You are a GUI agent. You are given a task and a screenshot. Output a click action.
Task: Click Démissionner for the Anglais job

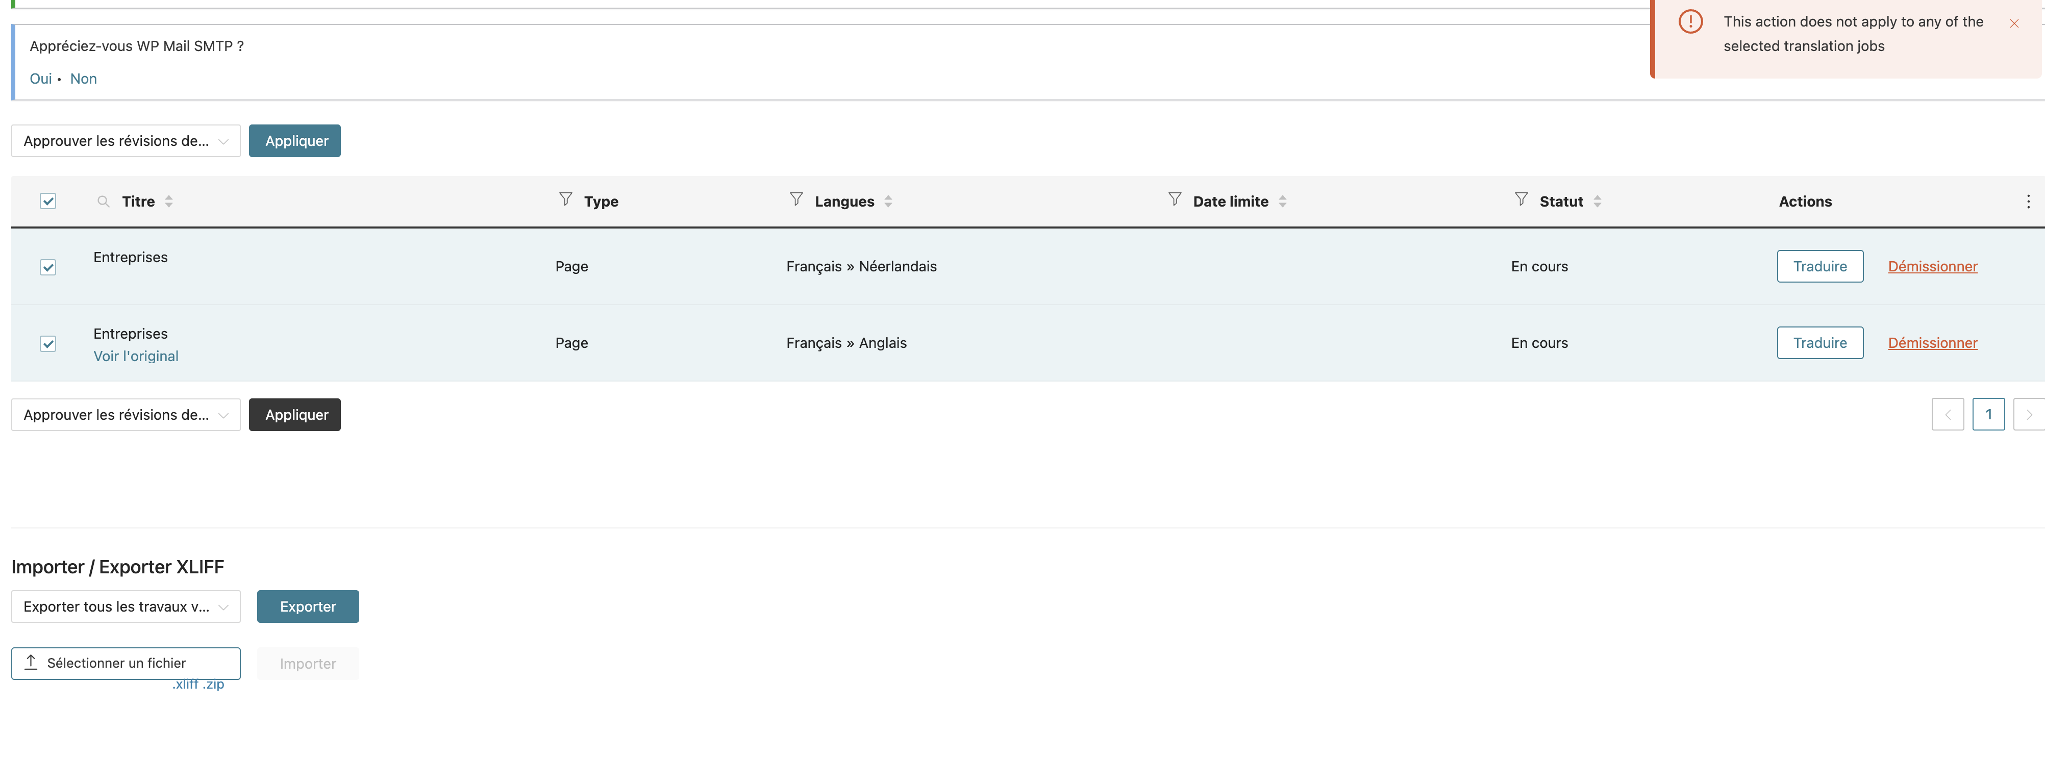[x=1932, y=343]
